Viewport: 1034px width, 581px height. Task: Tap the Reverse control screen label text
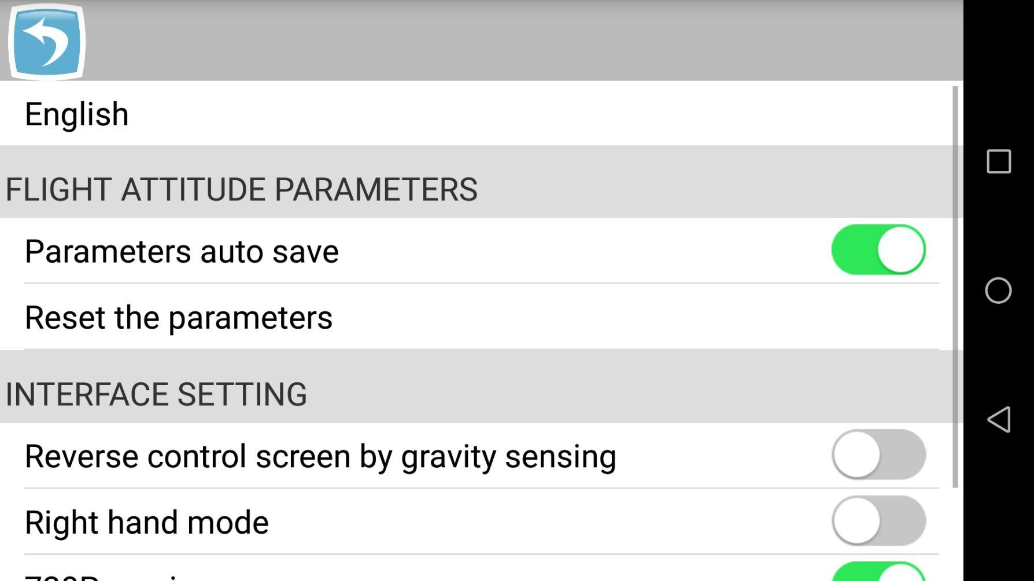pyautogui.click(x=320, y=456)
